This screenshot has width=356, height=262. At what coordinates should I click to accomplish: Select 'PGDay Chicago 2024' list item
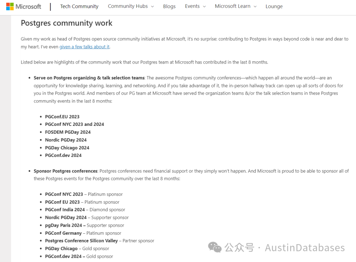67,148
